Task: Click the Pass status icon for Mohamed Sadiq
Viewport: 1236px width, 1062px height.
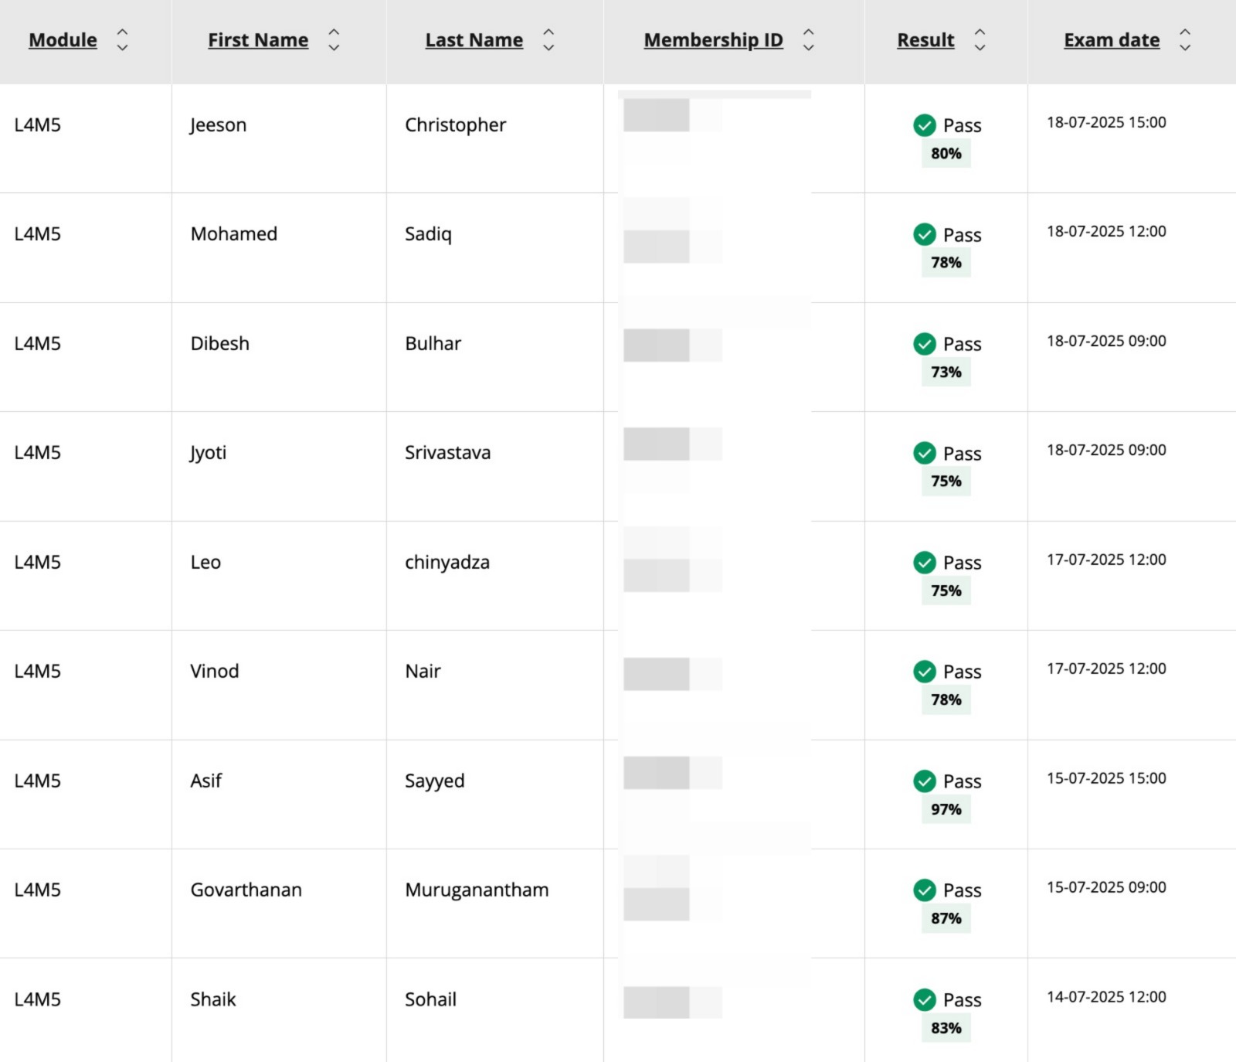Action: 924,234
